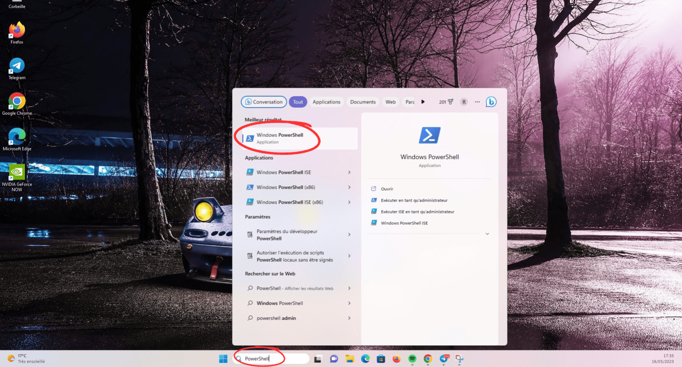Select NVIDIA GeForce NOW desktop shortcut
Viewport: 682px width, 367px height.
(x=17, y=178)
